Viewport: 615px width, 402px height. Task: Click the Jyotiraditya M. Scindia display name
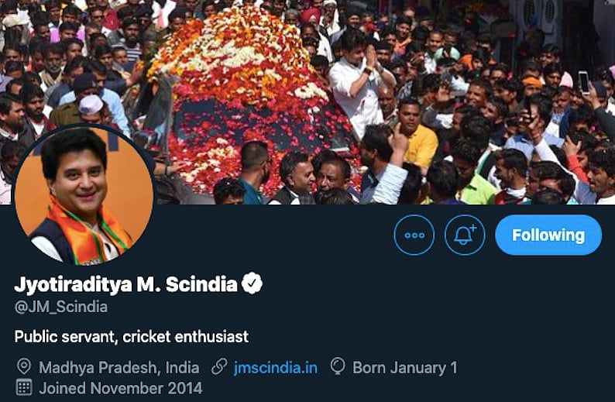tap(125, 284)
